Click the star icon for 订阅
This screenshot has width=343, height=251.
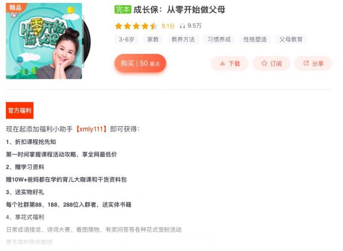264,63
